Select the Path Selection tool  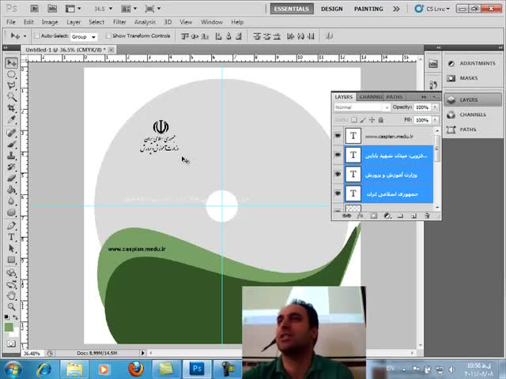pos(11,249)
